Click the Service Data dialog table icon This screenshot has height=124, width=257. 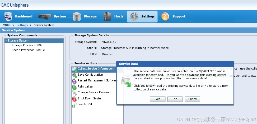click(x=126, y=82)
